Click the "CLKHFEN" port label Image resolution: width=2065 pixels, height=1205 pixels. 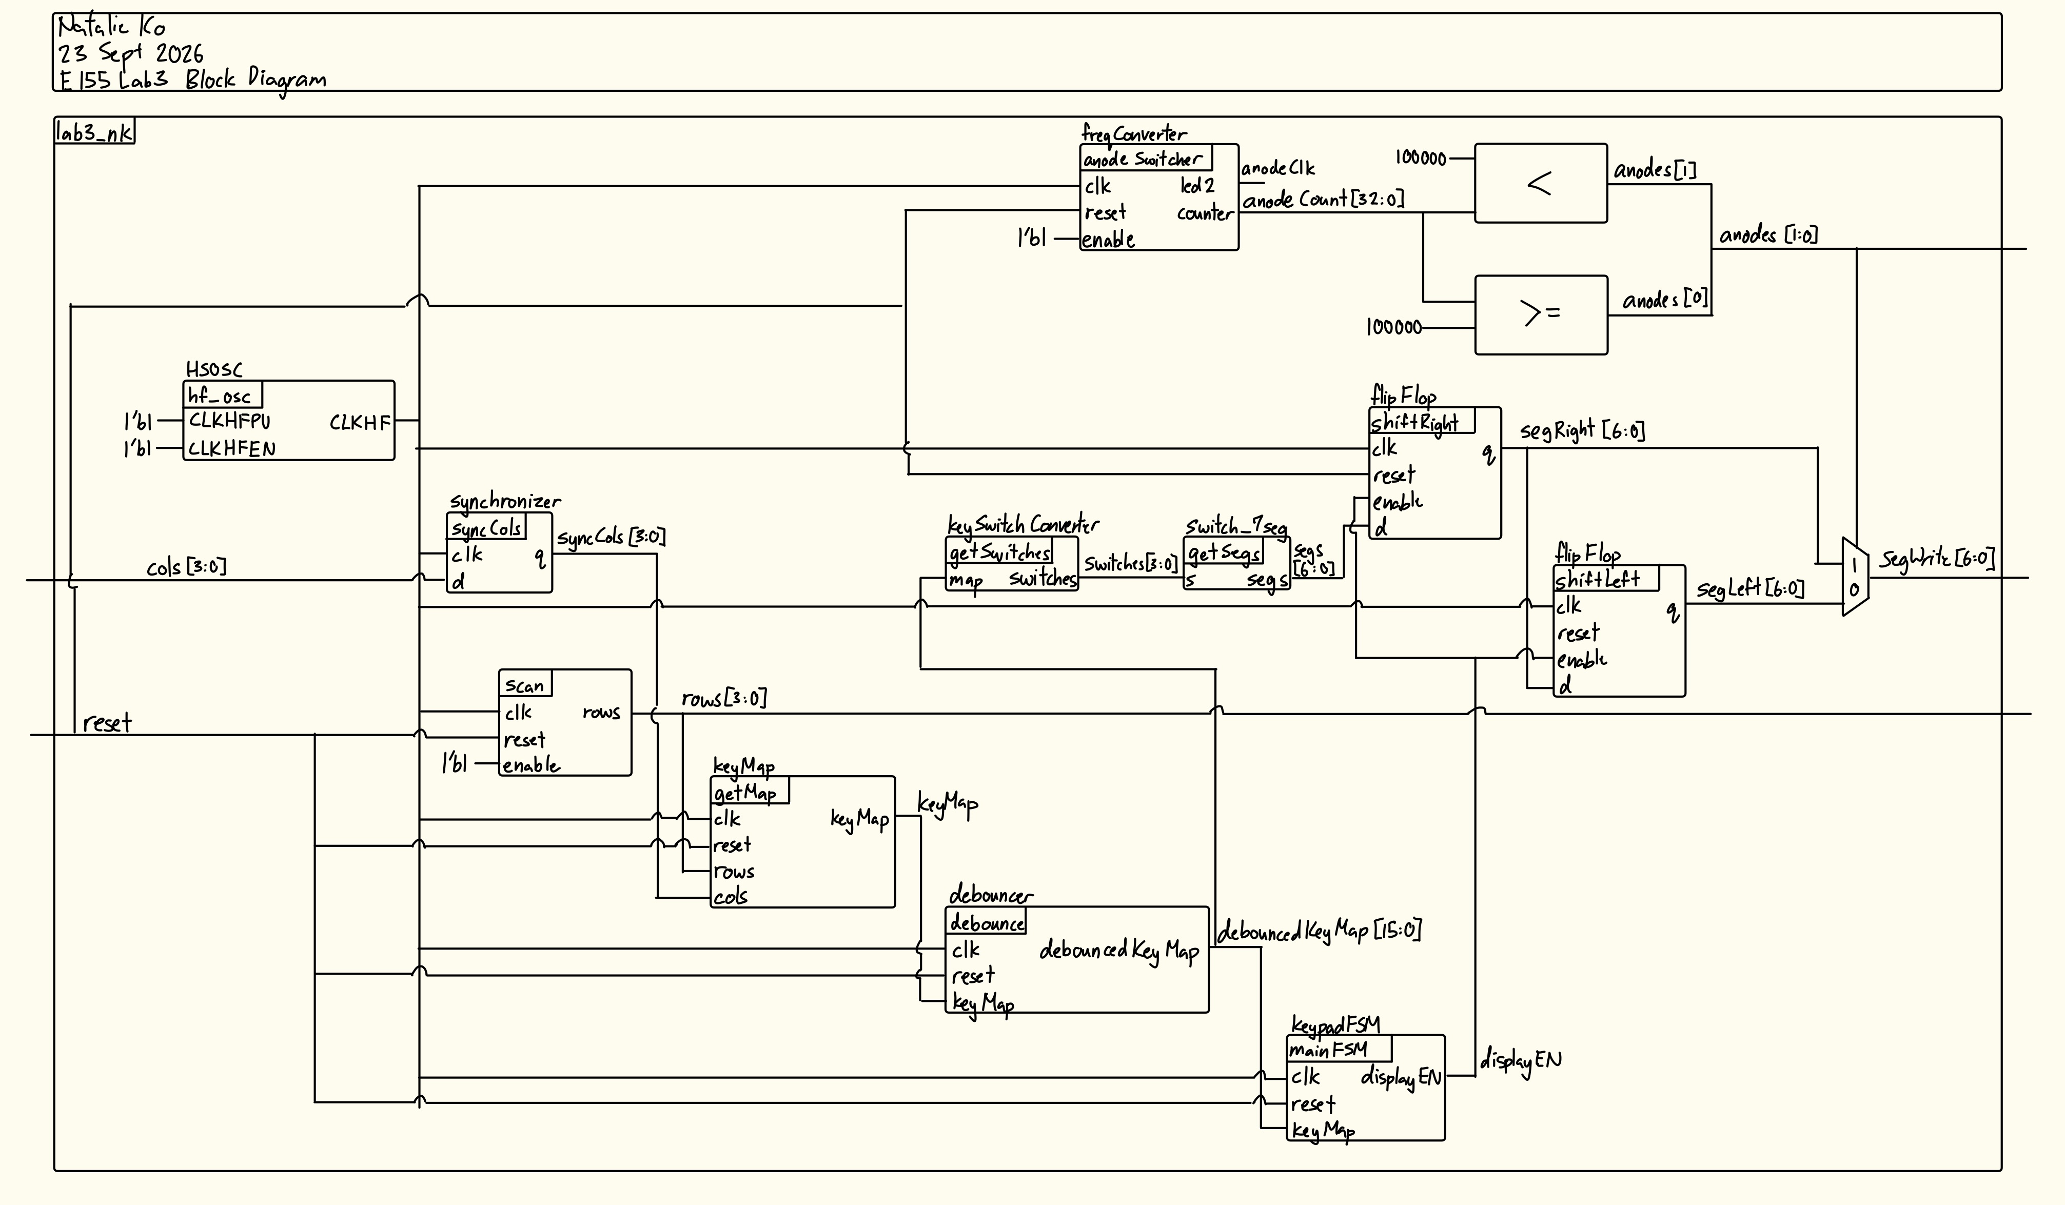[x=232, y=448]
